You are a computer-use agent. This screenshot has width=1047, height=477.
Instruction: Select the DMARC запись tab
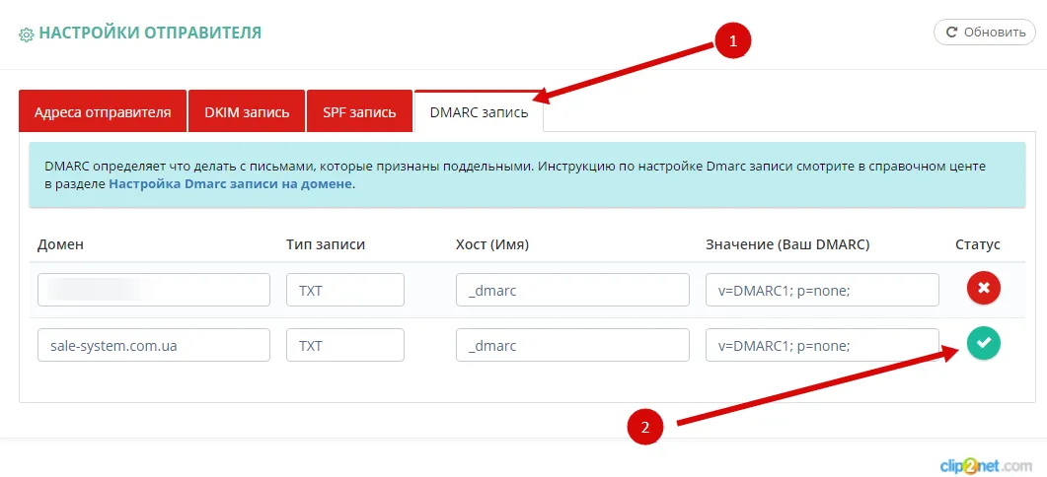(479, 111)
